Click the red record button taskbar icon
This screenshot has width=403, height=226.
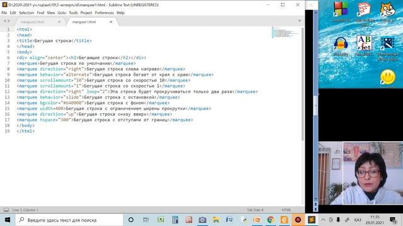click(298, 220)
